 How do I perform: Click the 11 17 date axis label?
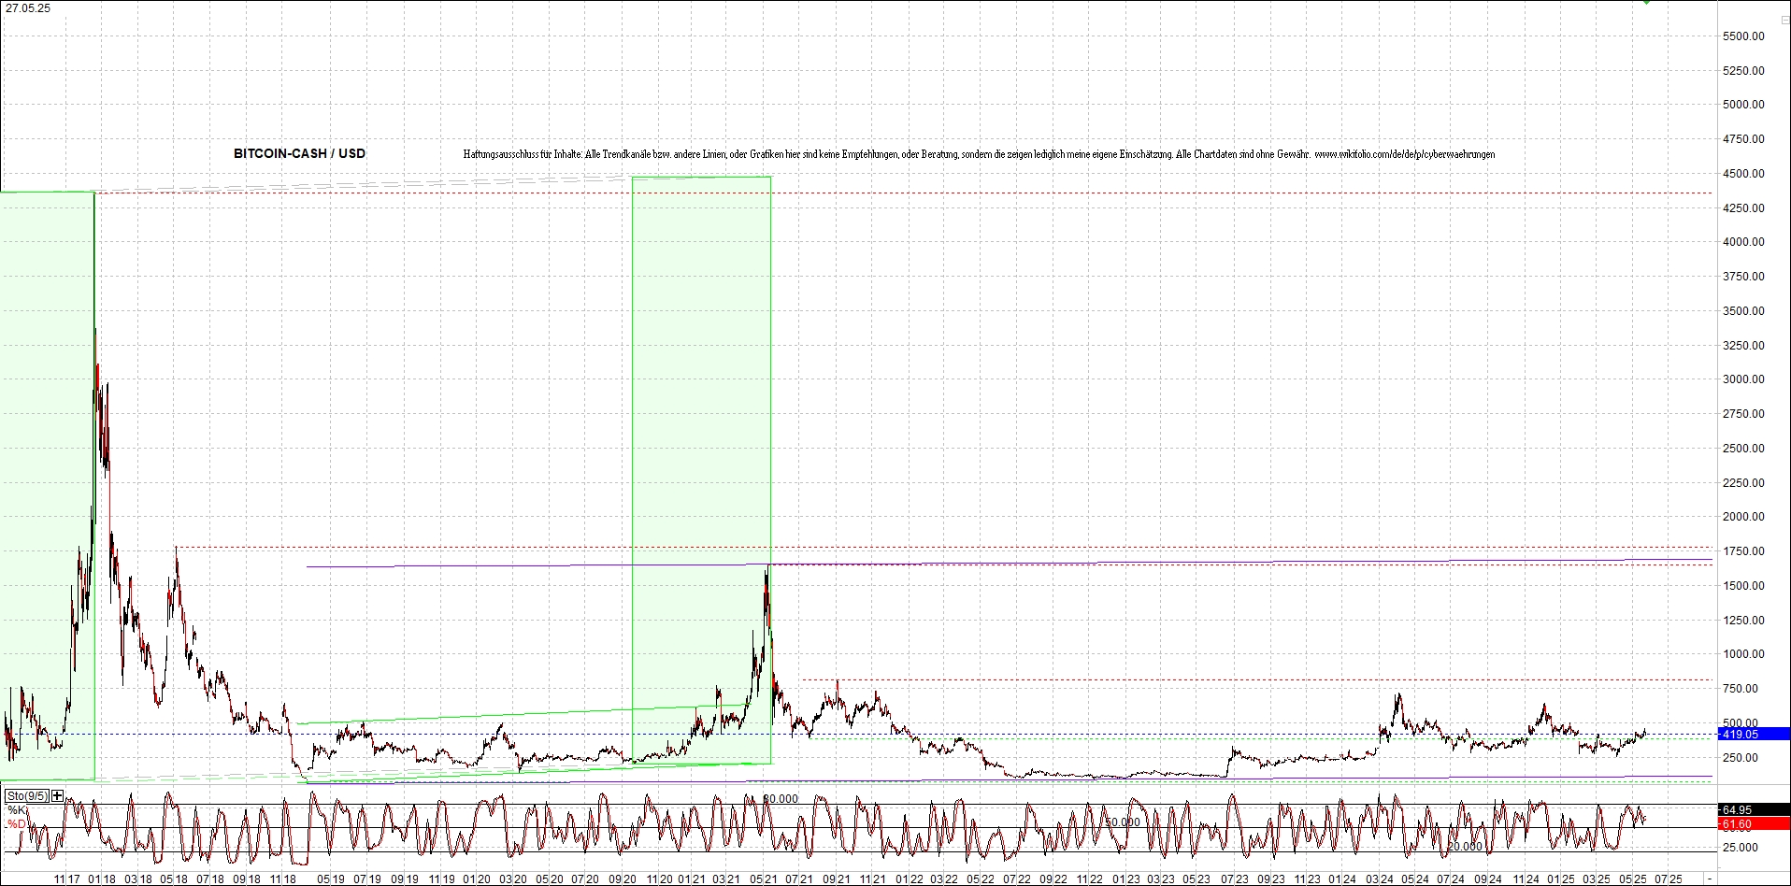point(66,879)
